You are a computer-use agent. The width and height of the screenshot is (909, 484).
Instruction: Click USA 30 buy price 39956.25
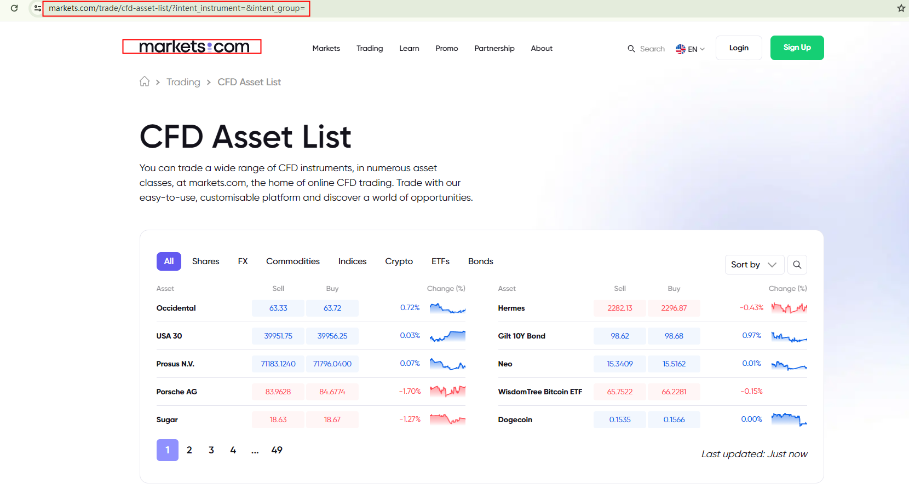pyautogui.click(x=332, y=336)
